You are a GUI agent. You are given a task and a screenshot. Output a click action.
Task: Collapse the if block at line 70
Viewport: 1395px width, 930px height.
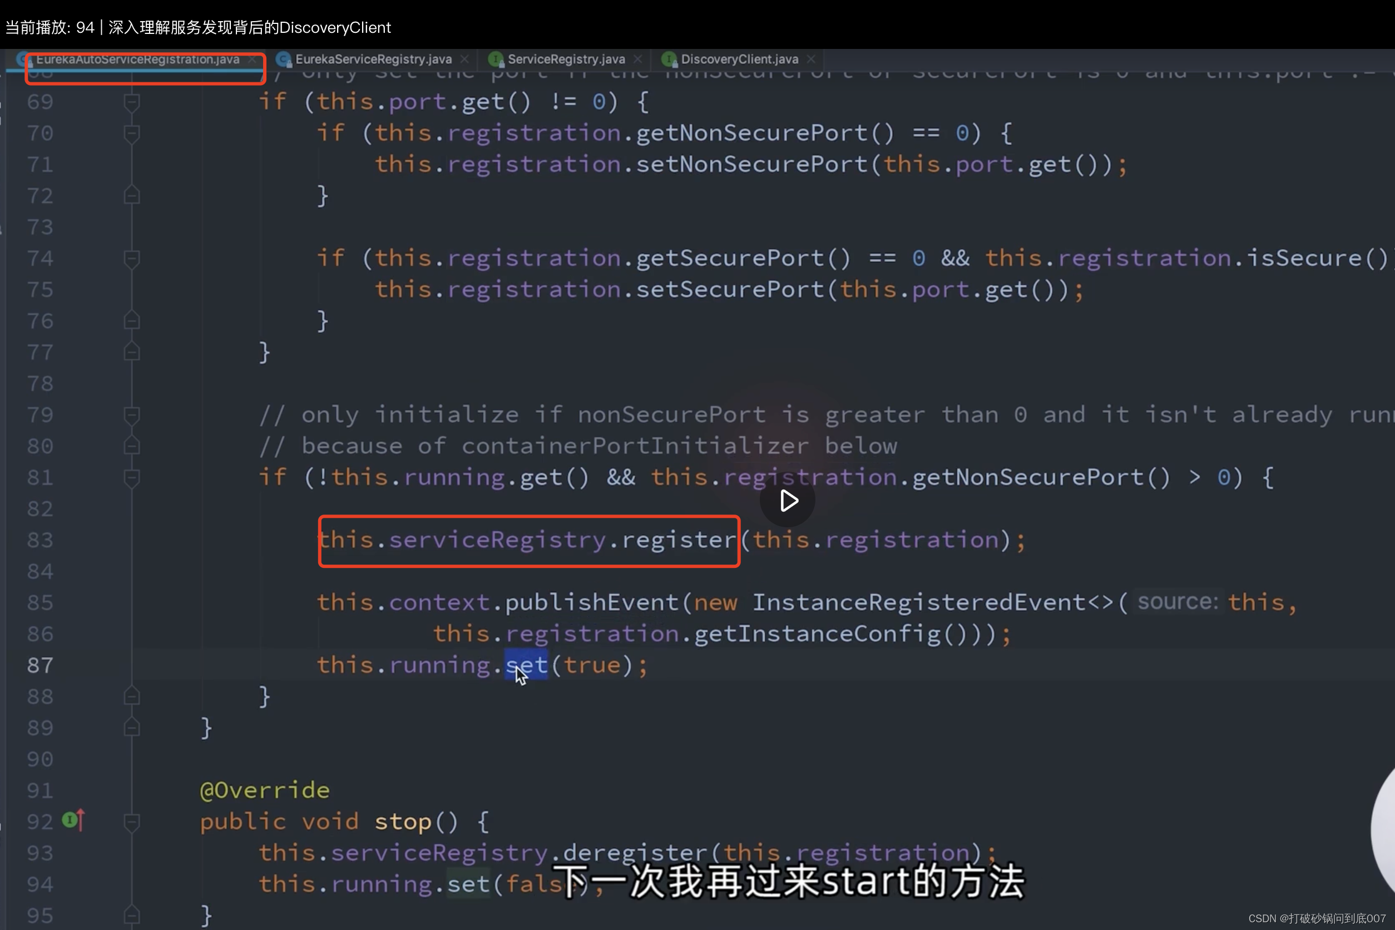point(132,134)
